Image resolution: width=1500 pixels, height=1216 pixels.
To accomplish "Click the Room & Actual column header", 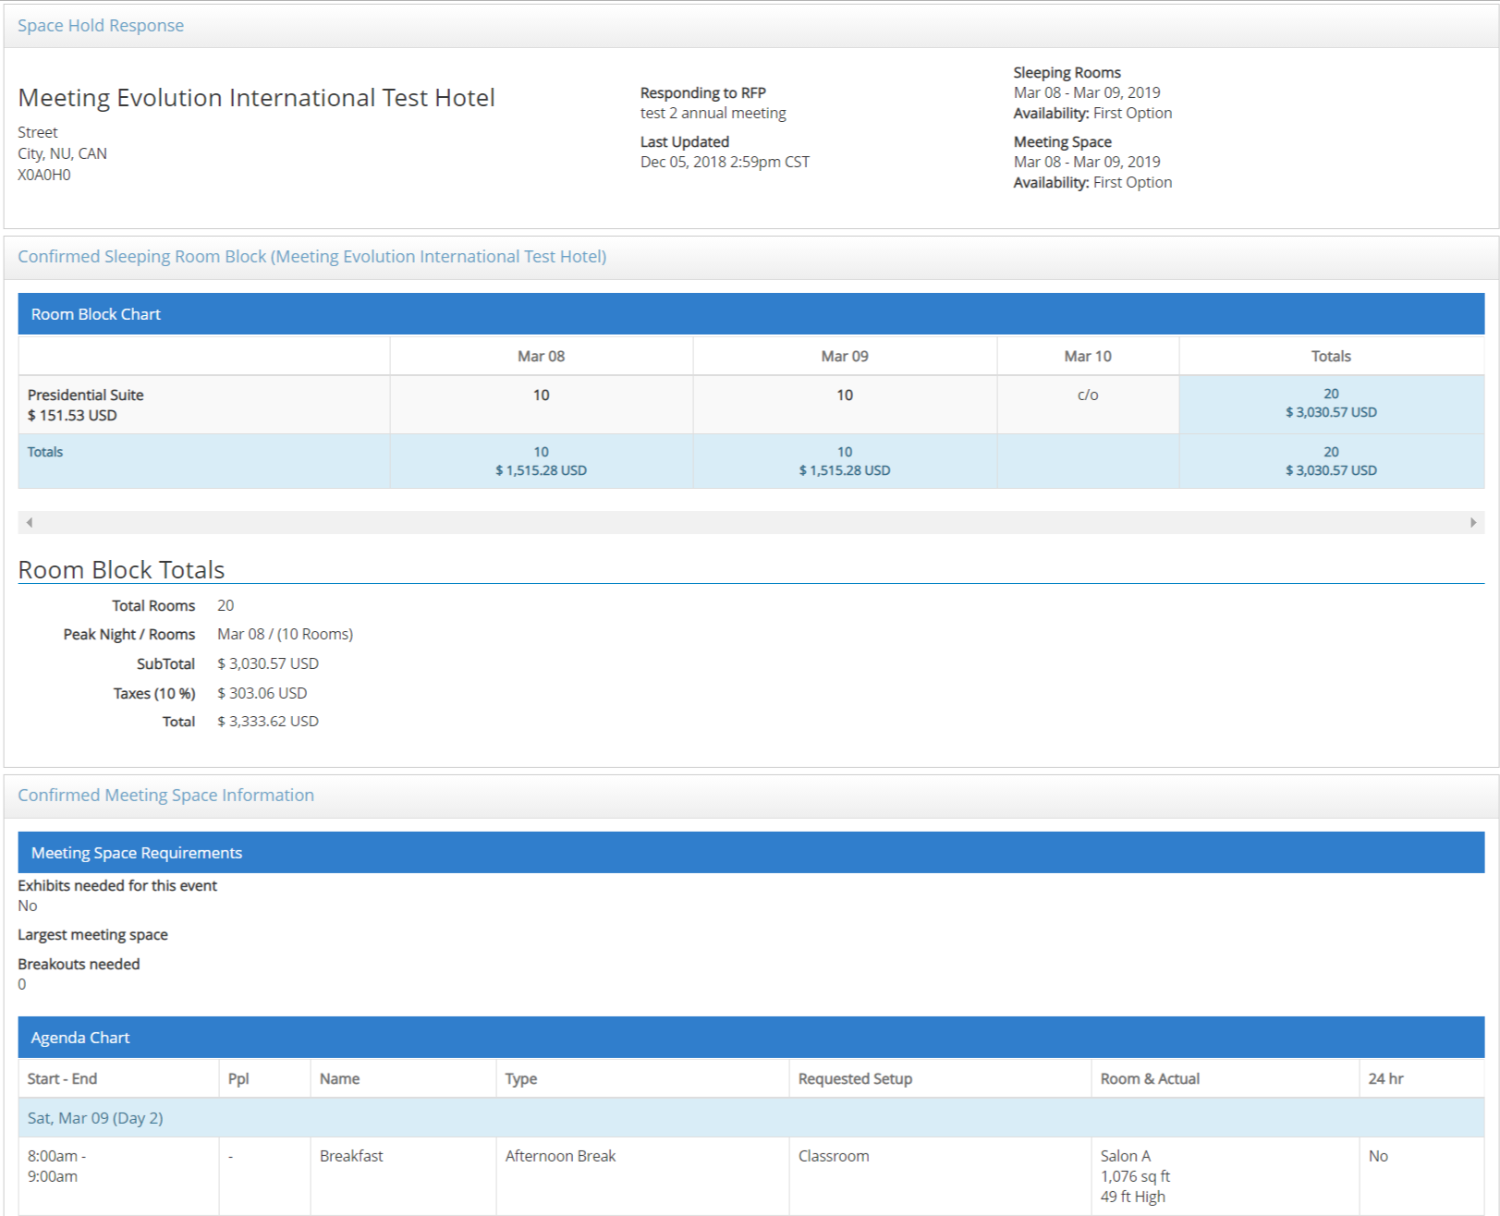I will click(x=1150, y=1079).
